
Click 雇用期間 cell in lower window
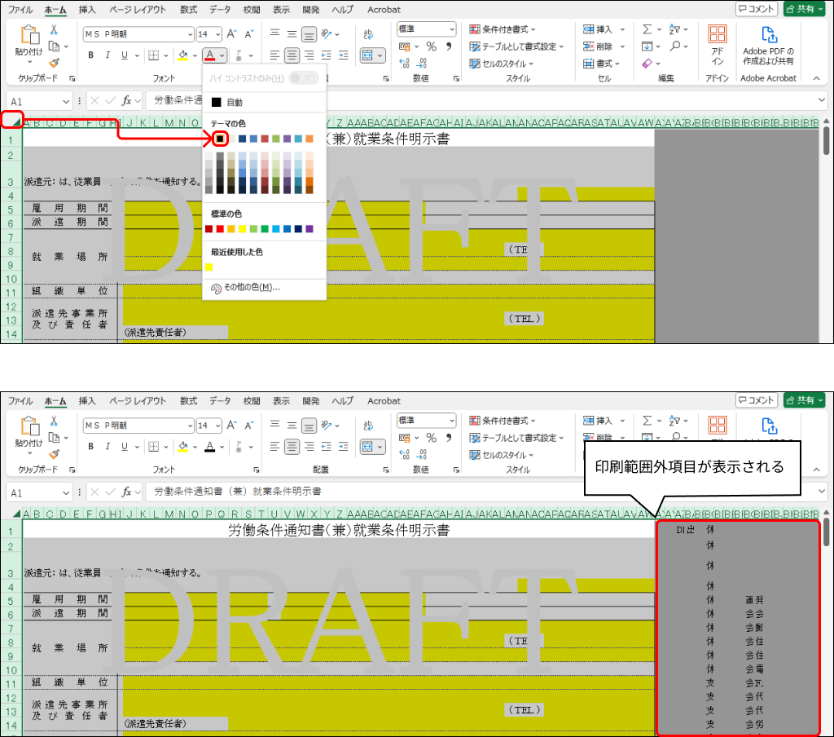click(x=70, y=599)
